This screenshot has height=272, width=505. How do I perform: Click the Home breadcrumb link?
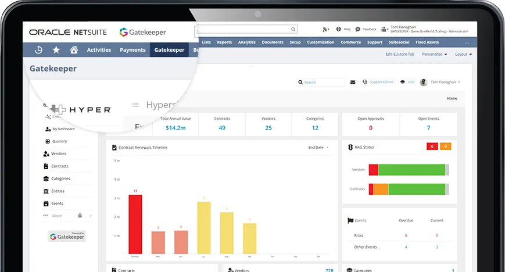pos(452,98)
